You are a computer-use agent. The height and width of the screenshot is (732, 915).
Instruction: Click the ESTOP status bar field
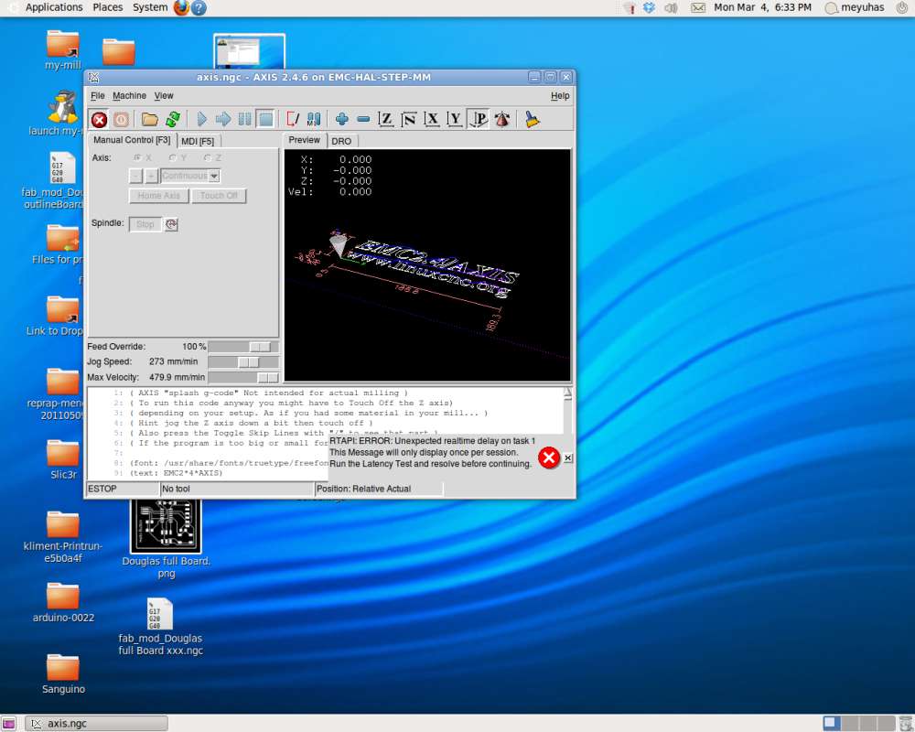tap(123, 489)
